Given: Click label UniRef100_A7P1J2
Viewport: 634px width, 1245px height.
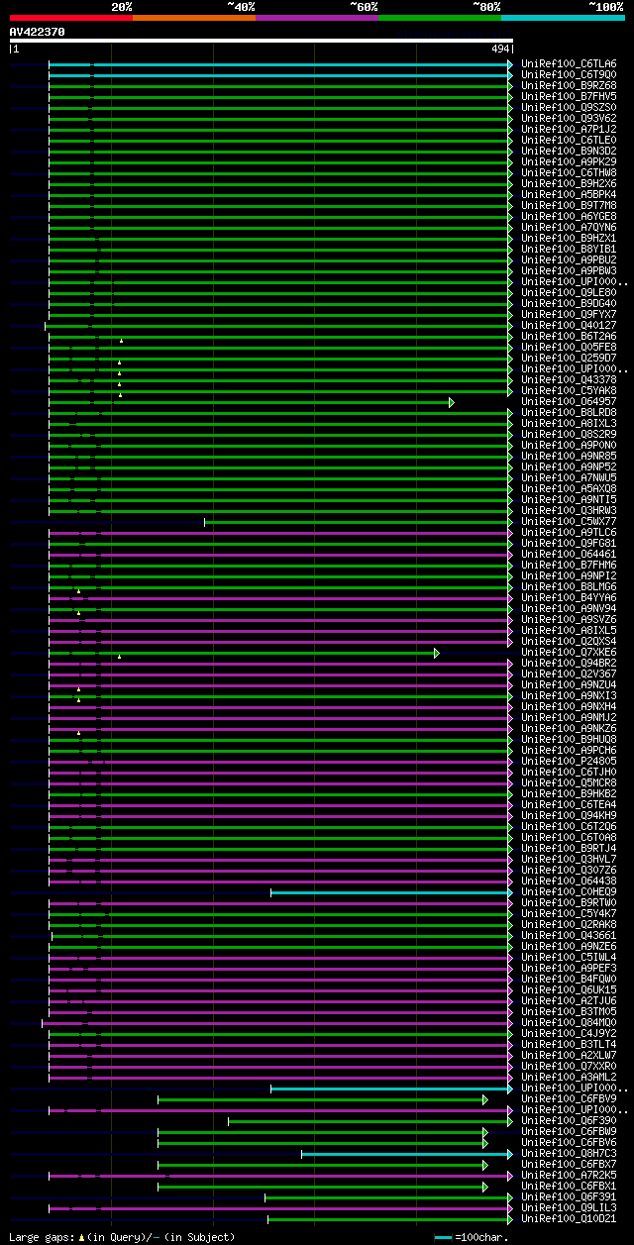Looking at the screenshot, I should pos(569,130).
